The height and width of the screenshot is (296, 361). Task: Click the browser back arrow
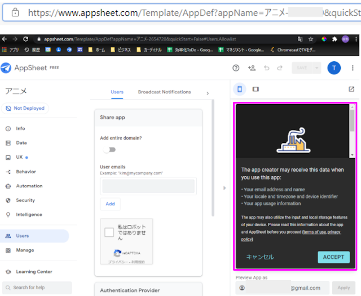click(x=4, y=39)
